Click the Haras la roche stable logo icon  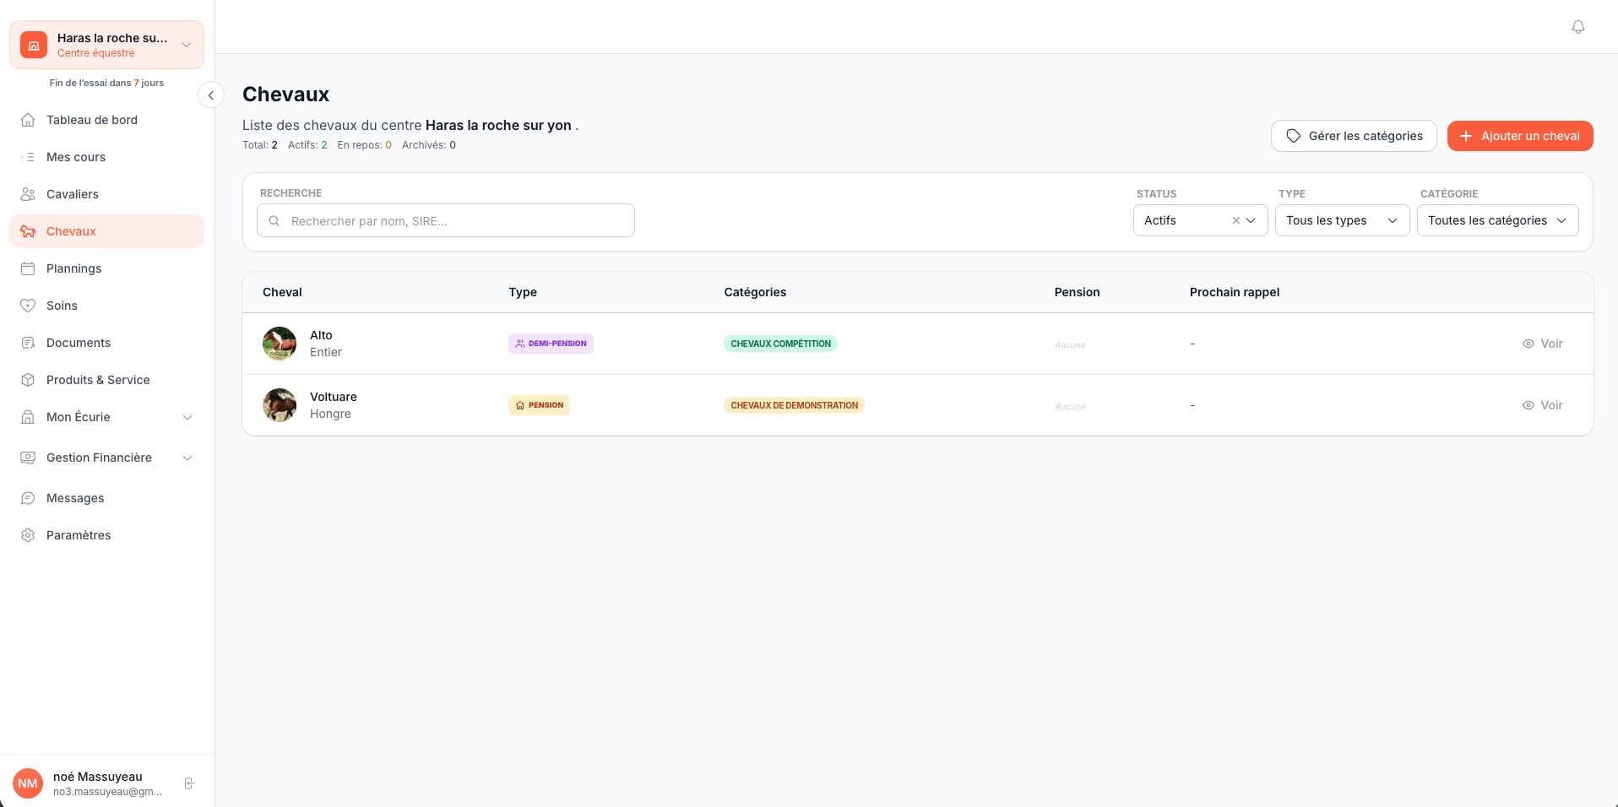pos(34,45)
